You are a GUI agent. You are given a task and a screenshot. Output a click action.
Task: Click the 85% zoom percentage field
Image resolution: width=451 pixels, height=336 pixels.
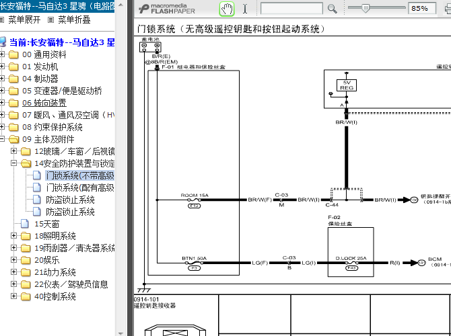coord(422,8)
